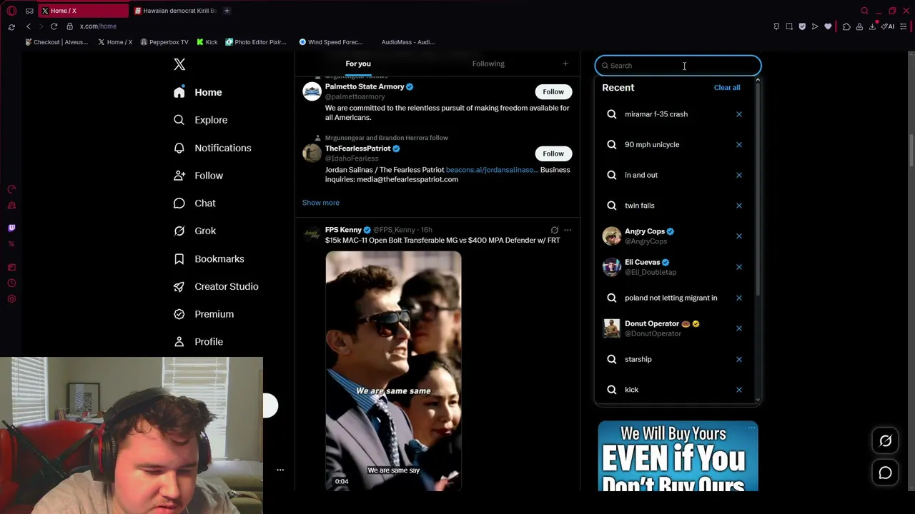Open Creator Studio in X sidebar
Viewport: 915px width, 514px height.
point(217,286)
